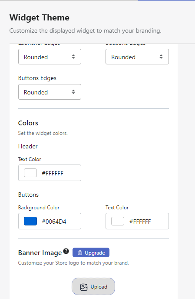This screenshot has height=299, width=195.
Task: Click the image upload icon in the Upload button
Action: pos(84,287)
